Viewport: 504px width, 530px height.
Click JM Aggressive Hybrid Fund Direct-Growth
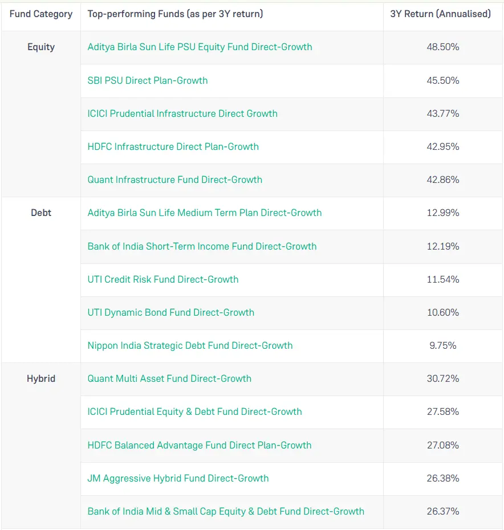click(178, 478)
